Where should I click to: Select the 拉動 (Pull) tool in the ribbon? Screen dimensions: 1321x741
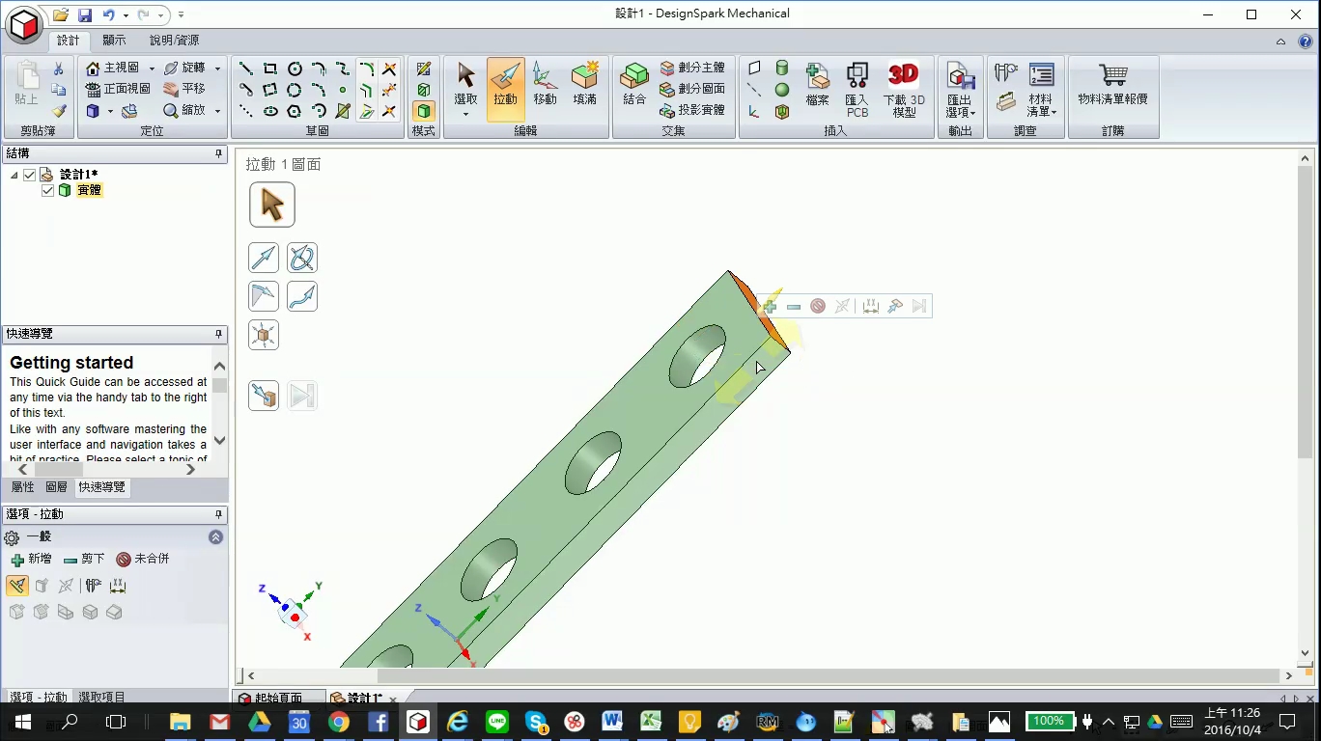(x=505, y=89)
